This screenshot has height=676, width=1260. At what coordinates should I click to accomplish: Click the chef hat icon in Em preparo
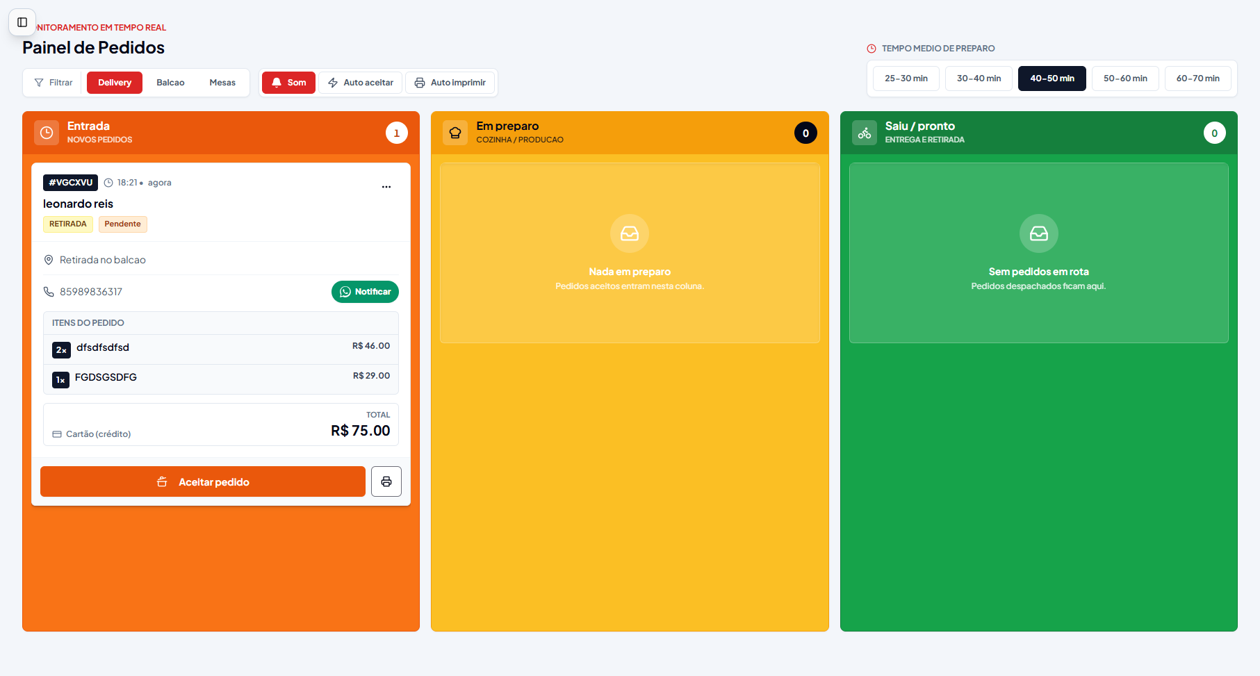455,133
